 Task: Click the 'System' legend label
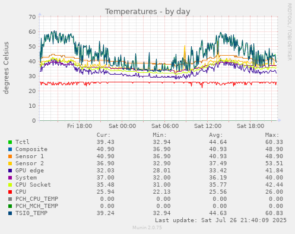pyautogui.click(x=26, y=178)
